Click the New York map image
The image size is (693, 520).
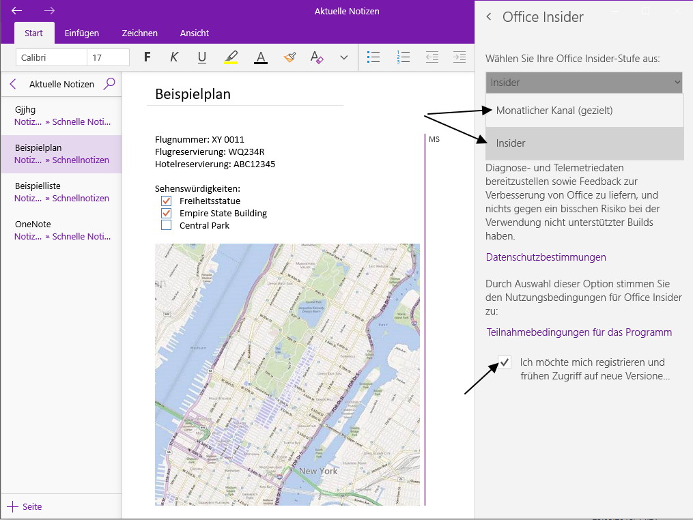[287, 375]
